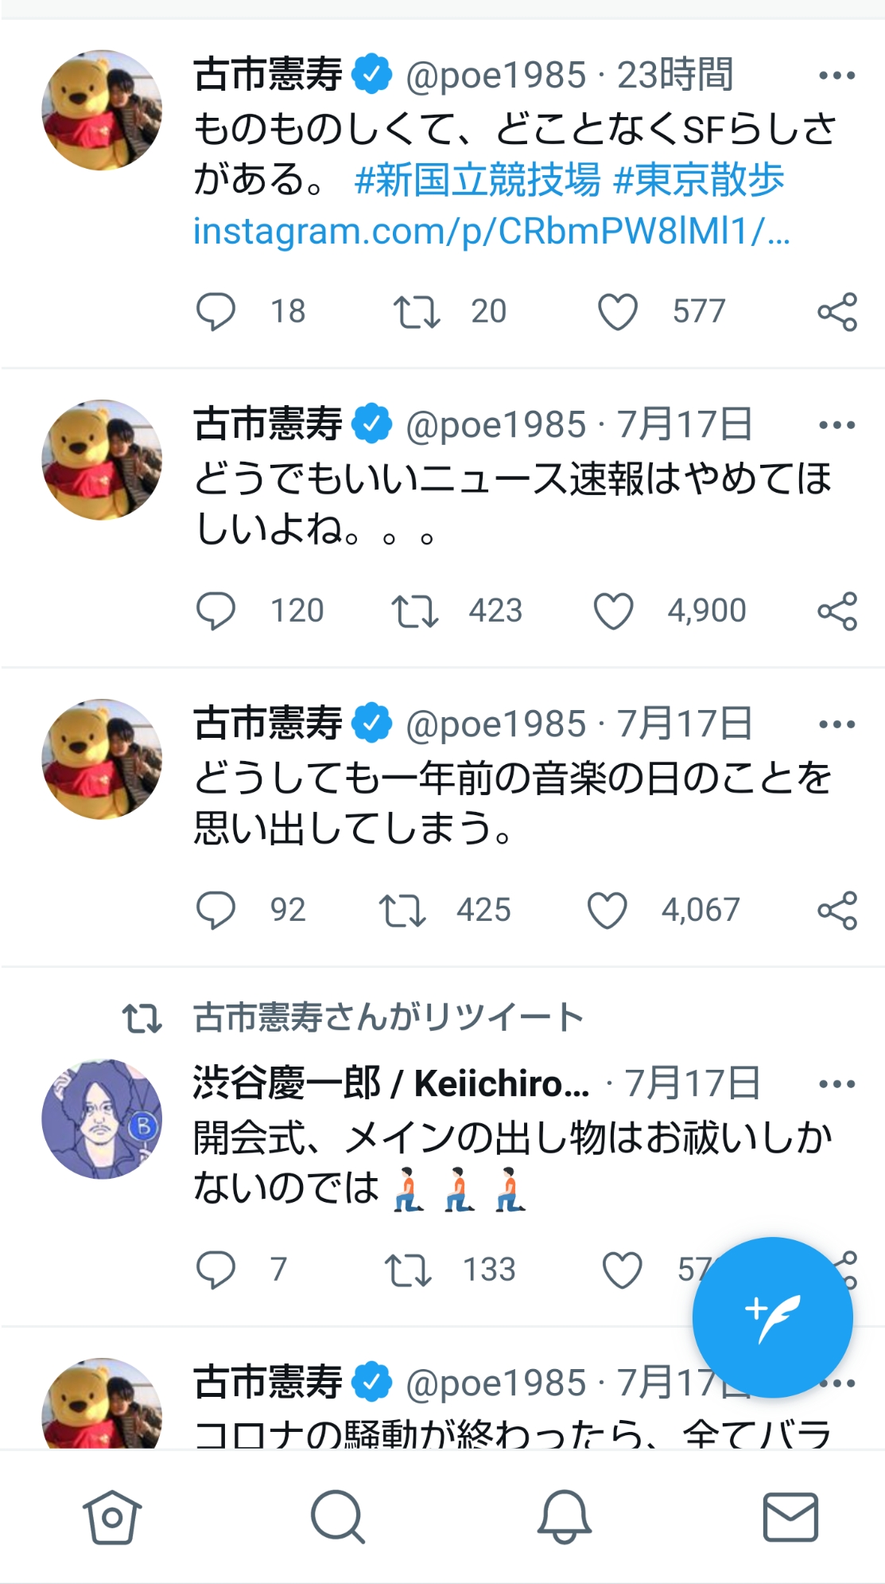Share the tweet with 4,067 likes
The height and width of the screenshot is (1584, 885).
[x=837, y=911]
